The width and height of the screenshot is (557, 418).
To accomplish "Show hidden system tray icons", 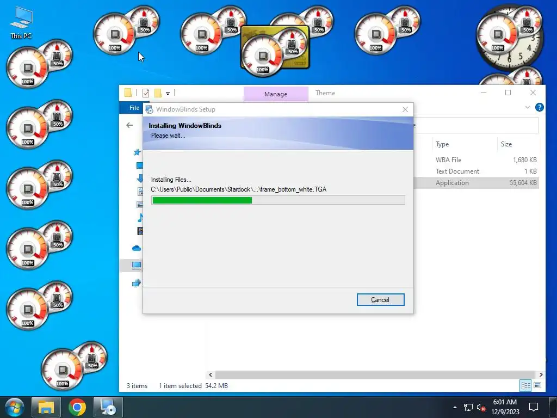I will pos(455,407).
